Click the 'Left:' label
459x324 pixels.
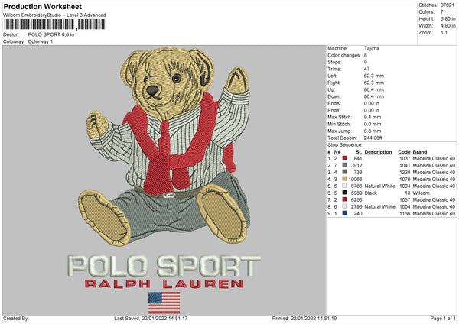332,76
